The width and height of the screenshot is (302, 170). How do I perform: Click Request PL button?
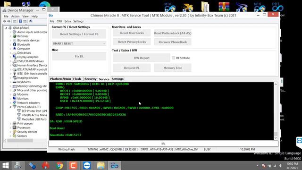pos(132,68)
